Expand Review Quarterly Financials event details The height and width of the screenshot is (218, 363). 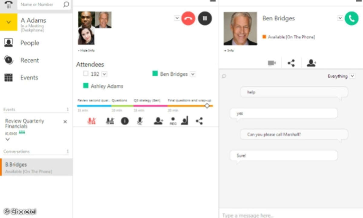8,139
